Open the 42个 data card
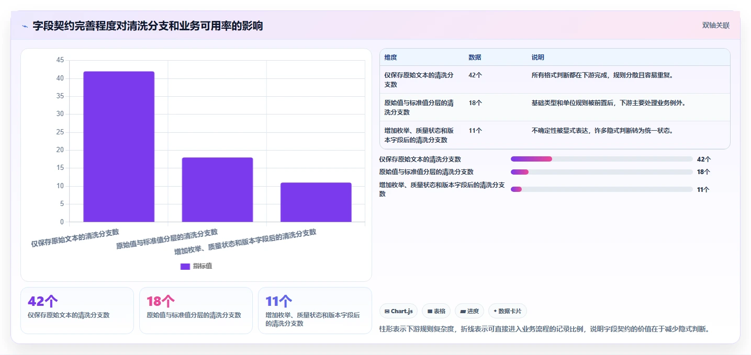 coord(77,310)
